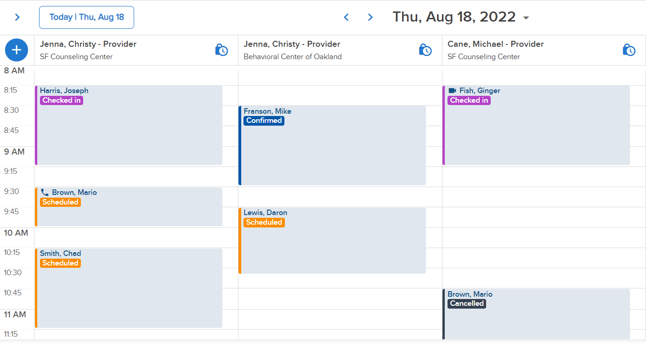This screenshot has height=343, width=646.
Task: Jump to Today | Thu, Aug 18
Action: (x=86, y=17)
